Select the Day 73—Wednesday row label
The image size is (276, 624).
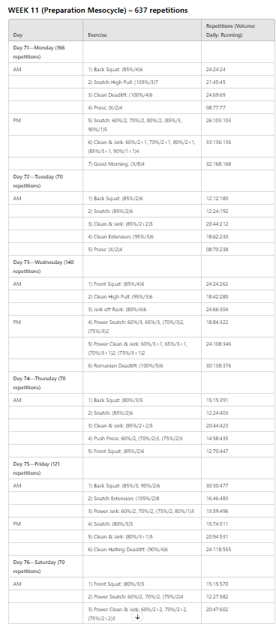[46, 267]
